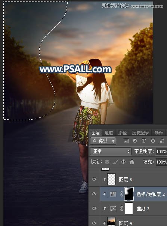The width and height of the screenshot is (167, 226).
Task: Lock position move-arrows icon
Action: pyautogui.click(x=124, y=162)
